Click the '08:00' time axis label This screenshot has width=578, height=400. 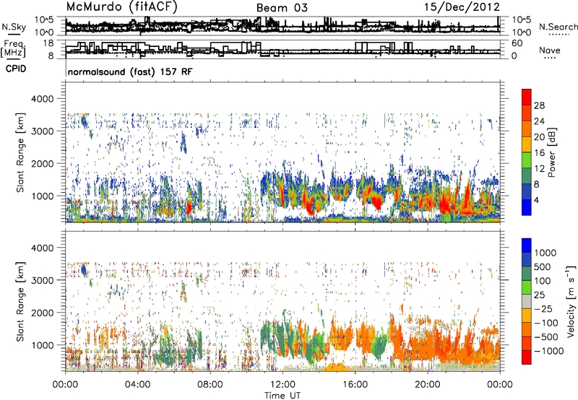click(x=210, y=385)
